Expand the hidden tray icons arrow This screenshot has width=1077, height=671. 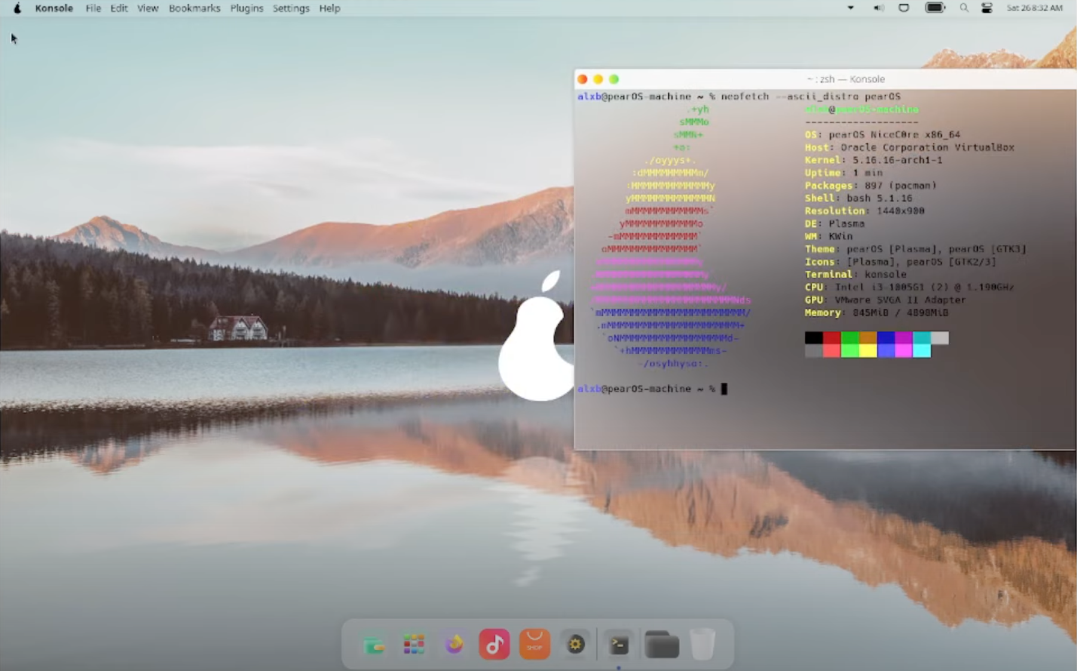click(x=850, y=8)
